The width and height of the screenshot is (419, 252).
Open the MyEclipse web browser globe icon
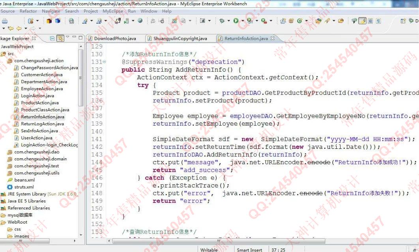click(x=140, y=20)
